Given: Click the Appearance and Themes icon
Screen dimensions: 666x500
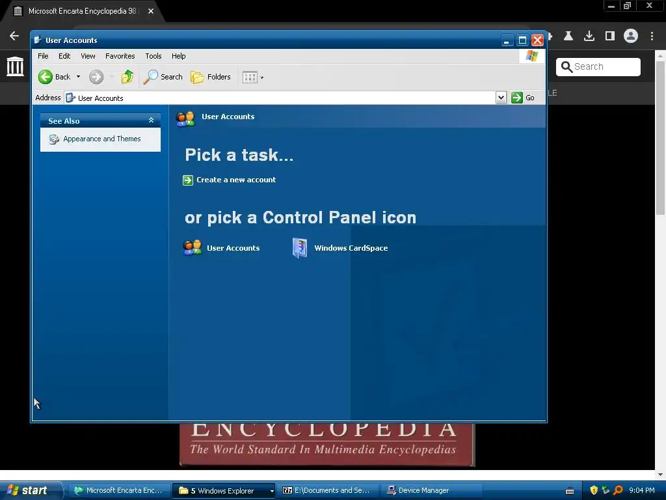Looking at the screenshot, I should click(x=53, y=139).
